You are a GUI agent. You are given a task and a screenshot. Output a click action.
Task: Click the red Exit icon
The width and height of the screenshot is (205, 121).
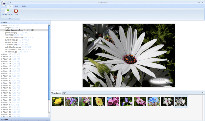tap(16, 11)
